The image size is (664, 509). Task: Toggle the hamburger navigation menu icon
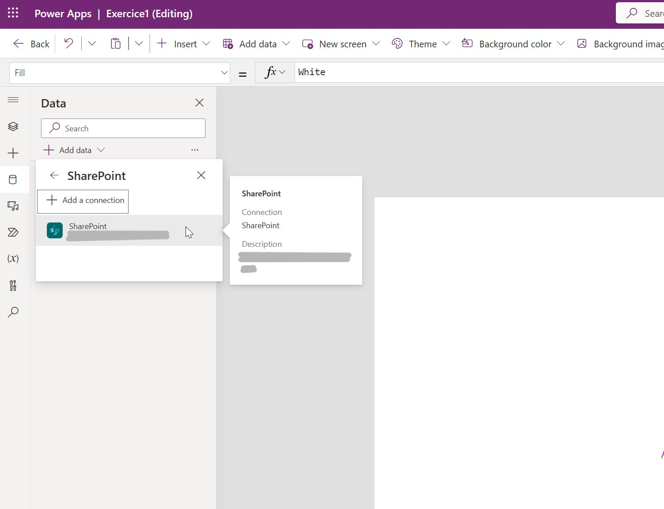click(x=13, y=100)
